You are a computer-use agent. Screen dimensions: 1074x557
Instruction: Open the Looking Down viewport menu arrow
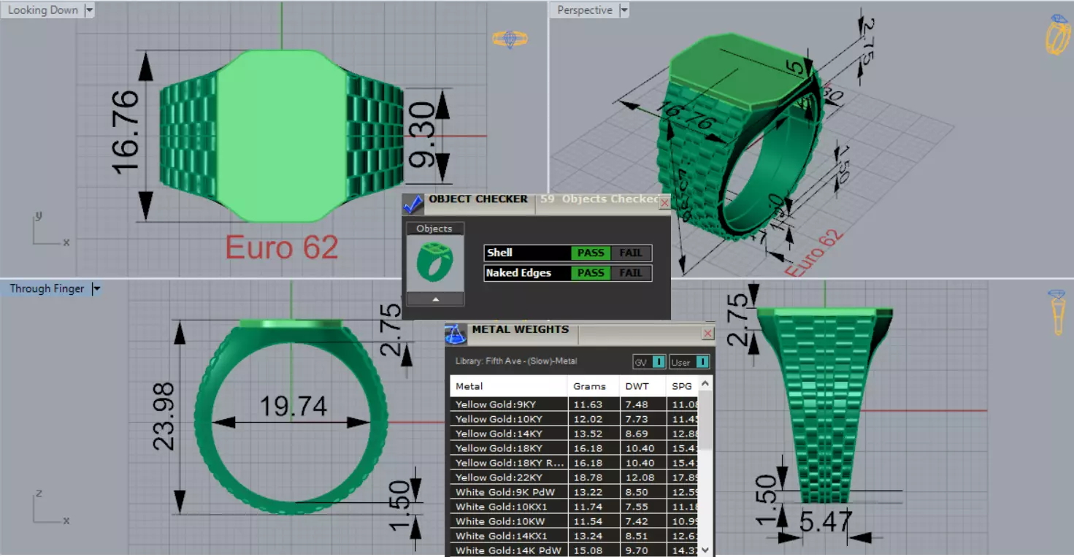(89, 10)
